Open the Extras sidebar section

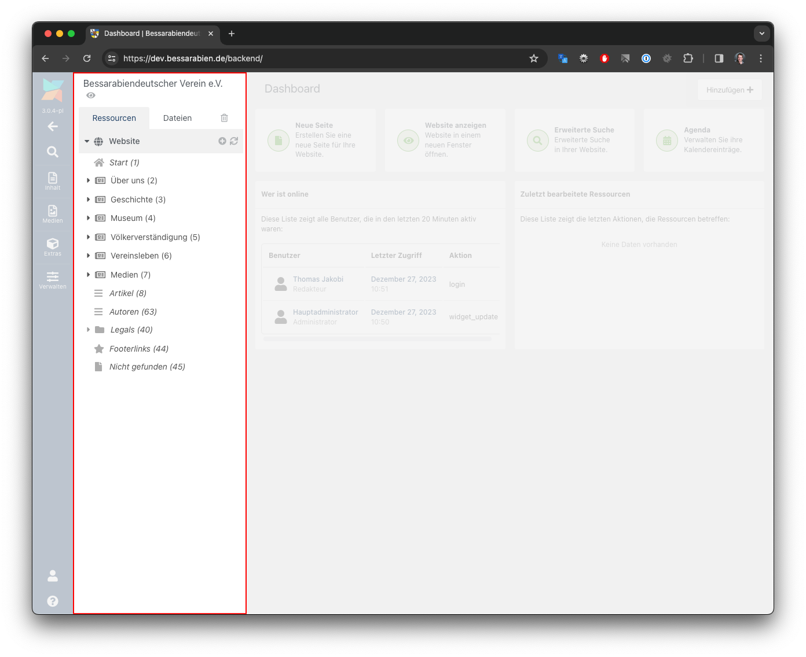[53, 246]
